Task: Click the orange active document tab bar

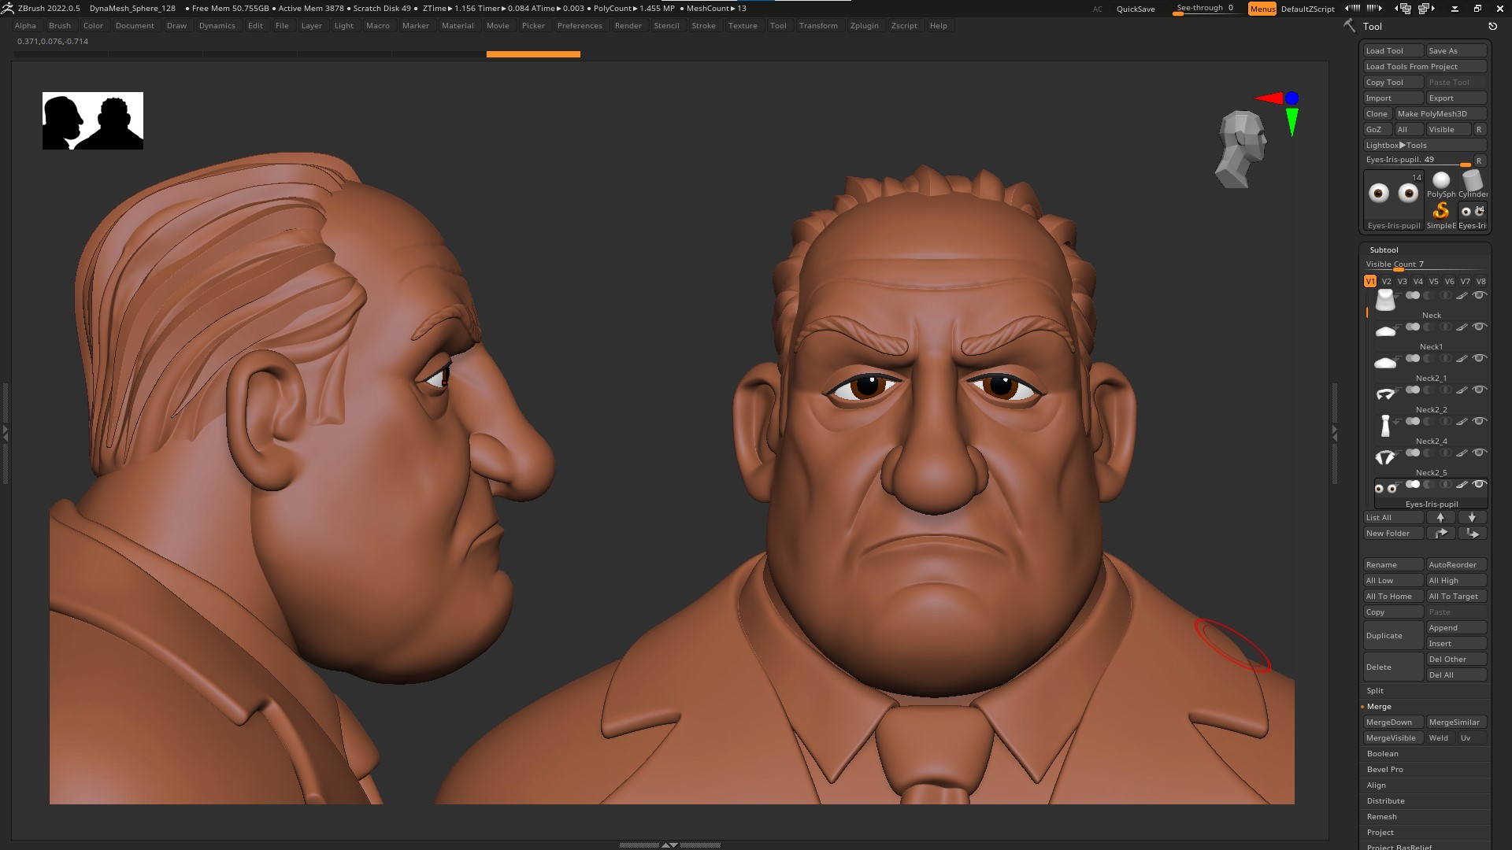Action: [533, 54]
